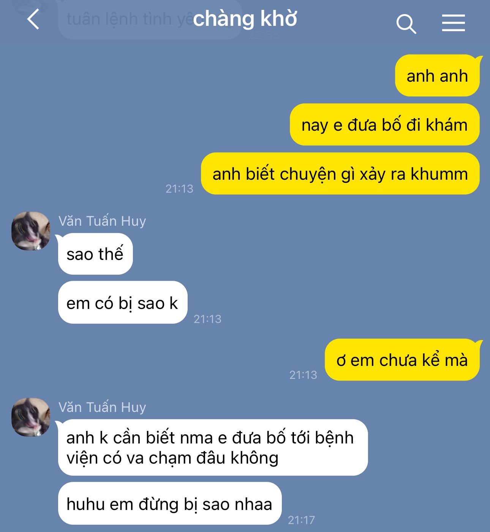
Task: Select the 'nay e đưa bố đi khám' bubble
Action: pos(384,125)
